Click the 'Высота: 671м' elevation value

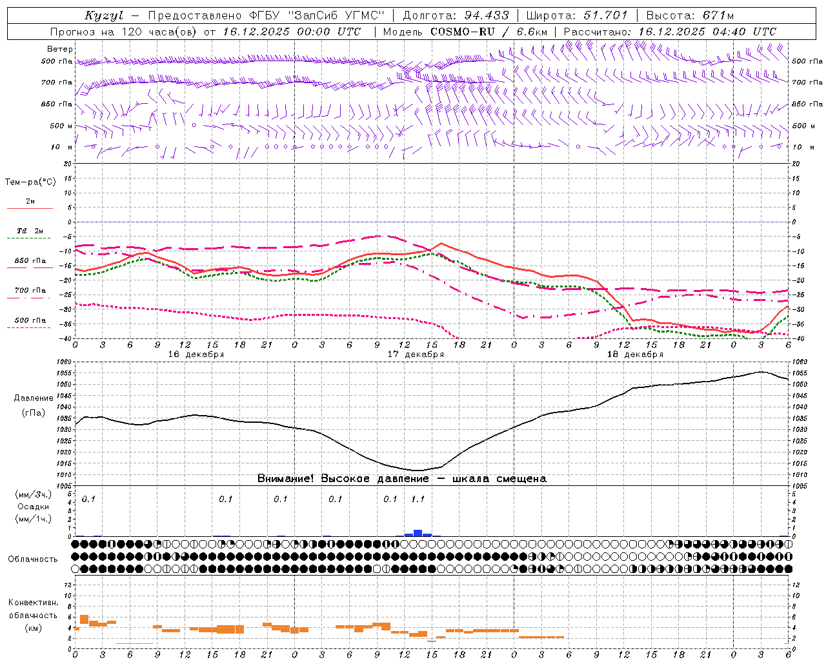click(690, 15)
